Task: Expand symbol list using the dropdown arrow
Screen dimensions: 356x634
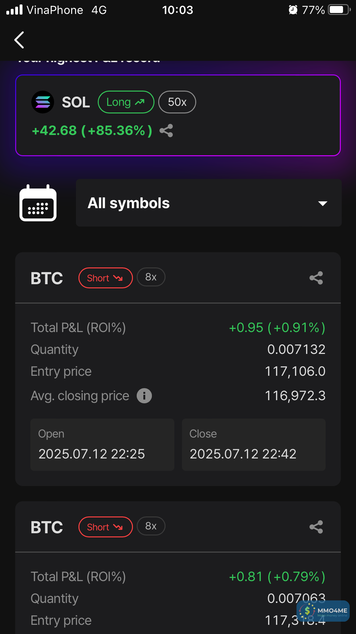Action: (x=322, y=203)
